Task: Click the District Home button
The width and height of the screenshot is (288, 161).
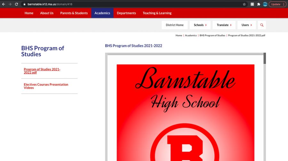Action: pos(175,25)
